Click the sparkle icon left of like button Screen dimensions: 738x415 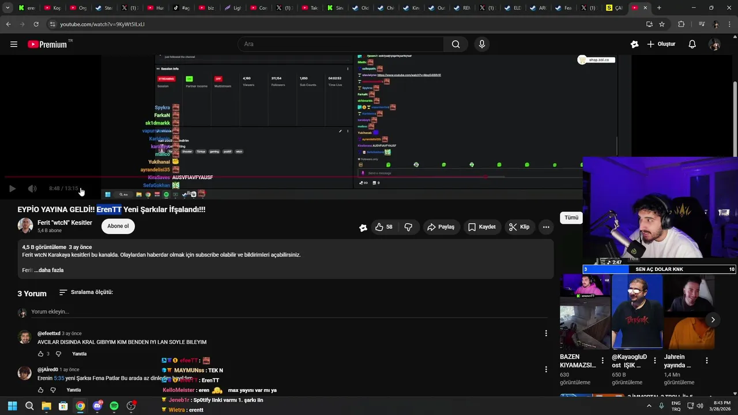(363, 227)
